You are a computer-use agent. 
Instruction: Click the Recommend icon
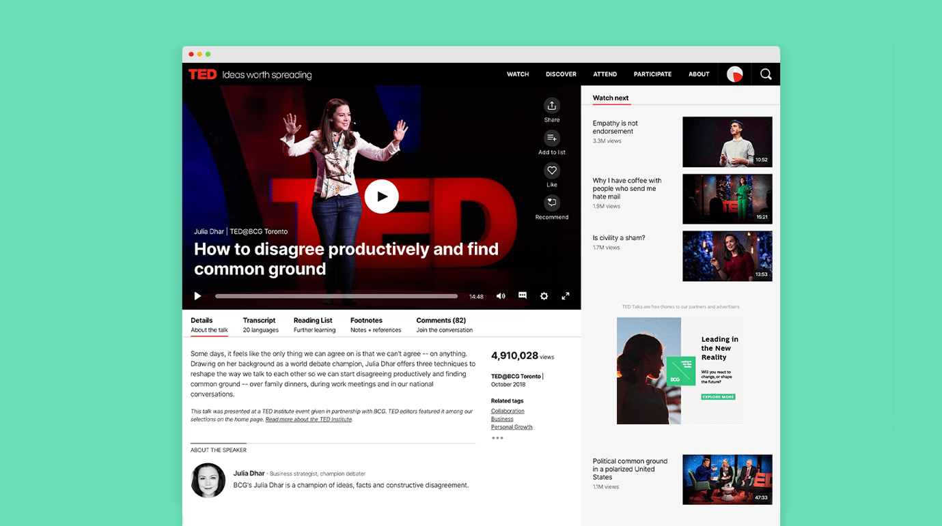coord(552,203)
